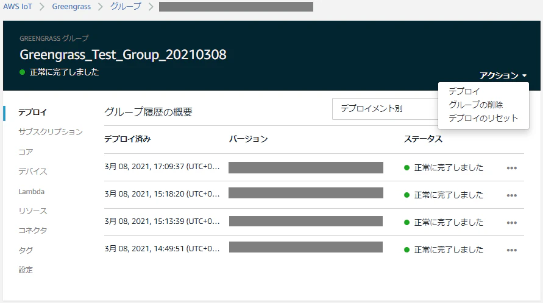Viewport: 543px width, 303px height.
Task: Click the デプロイ済み column header
Action: click(x=127, y=139)
